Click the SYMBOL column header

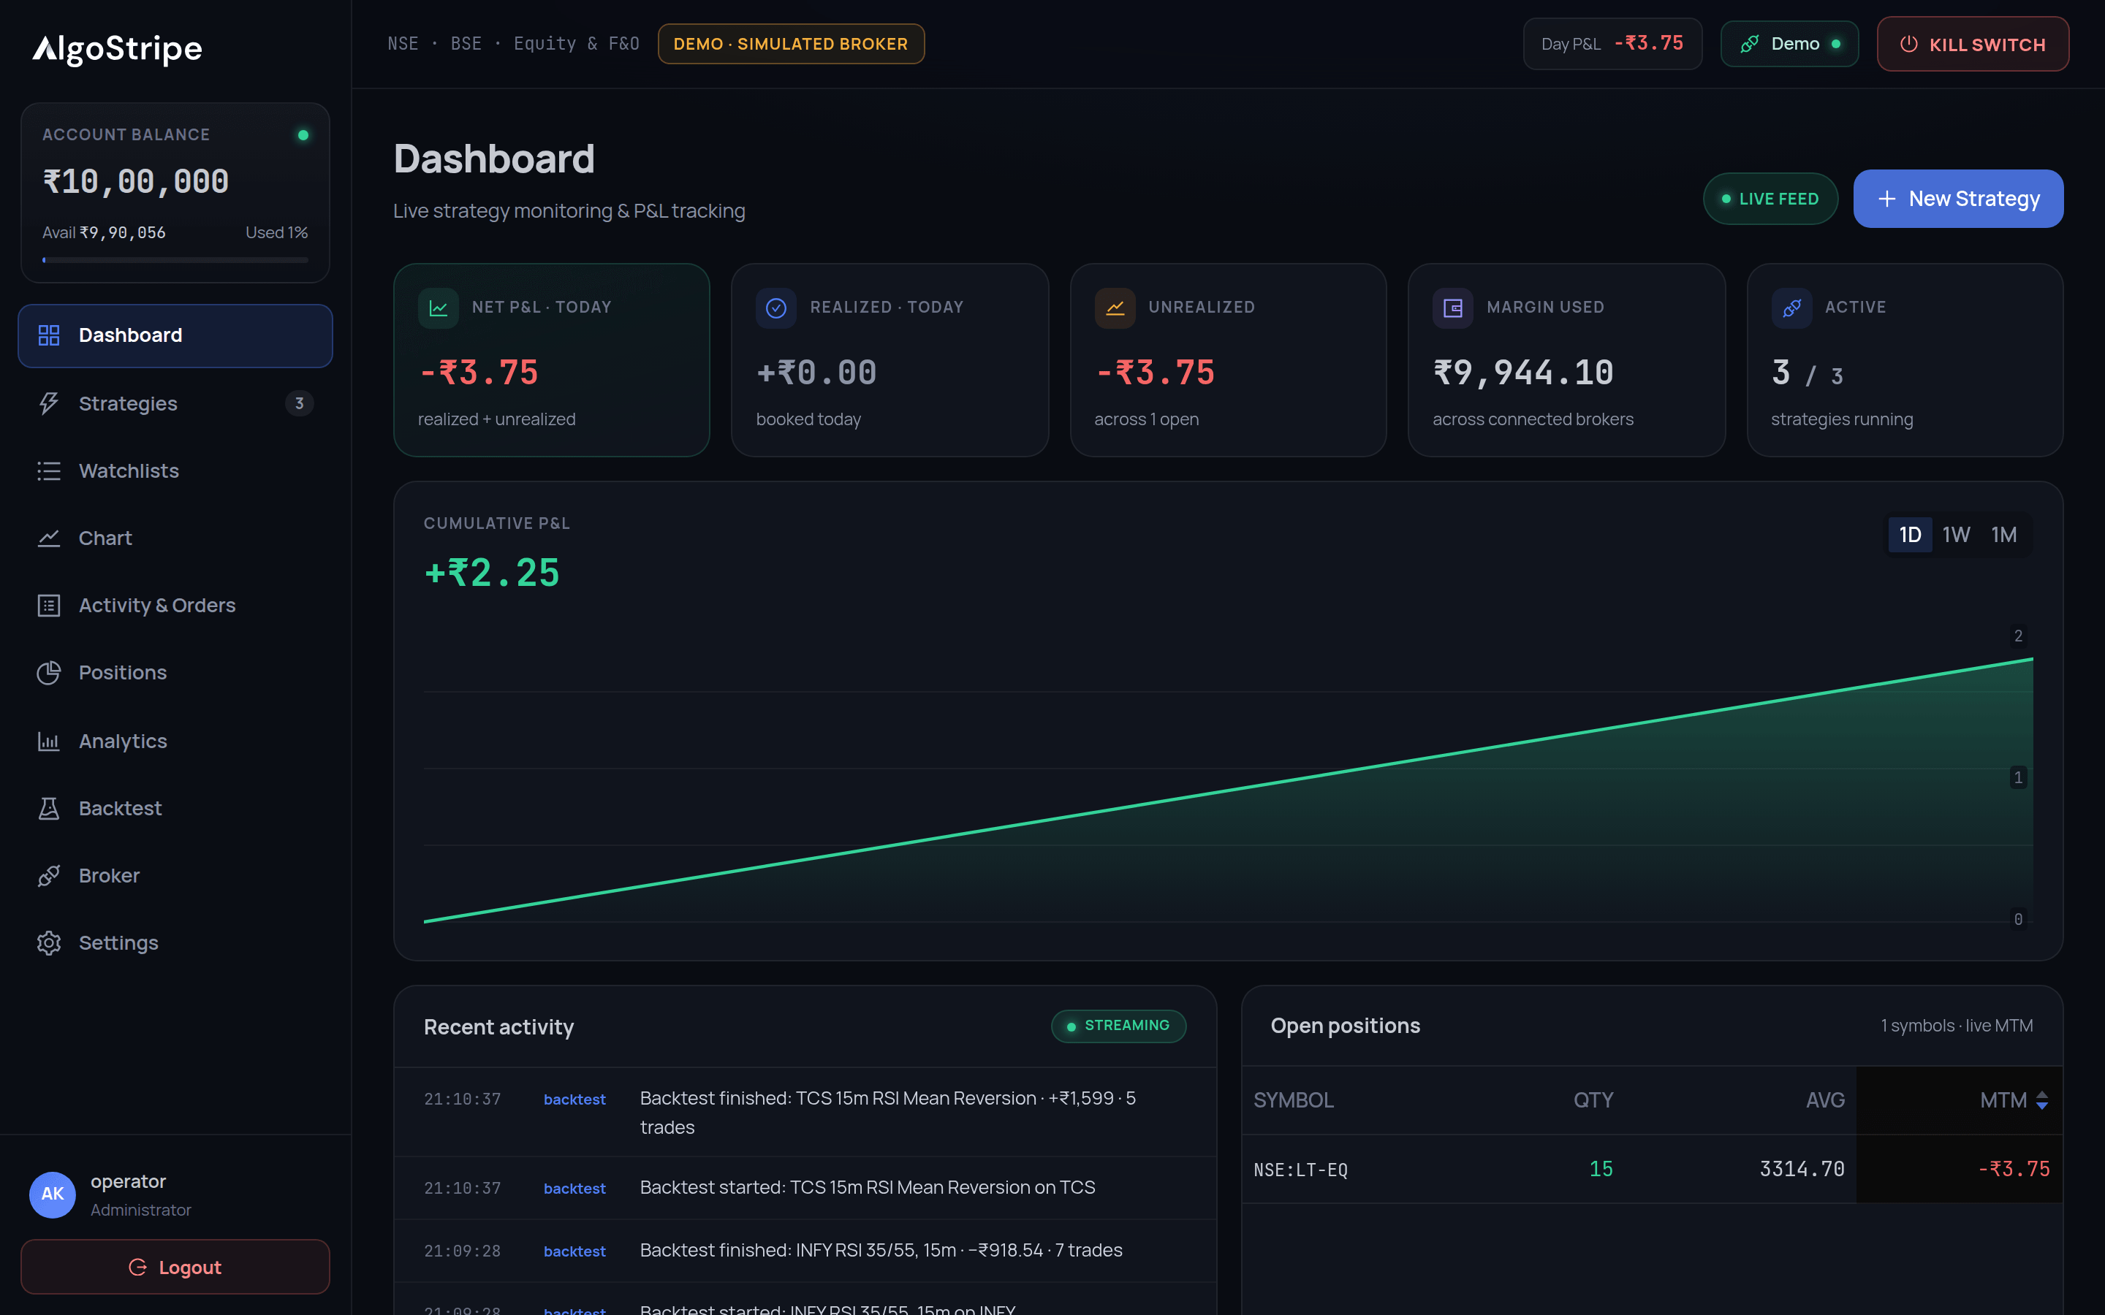(x=1294, y=1100)
